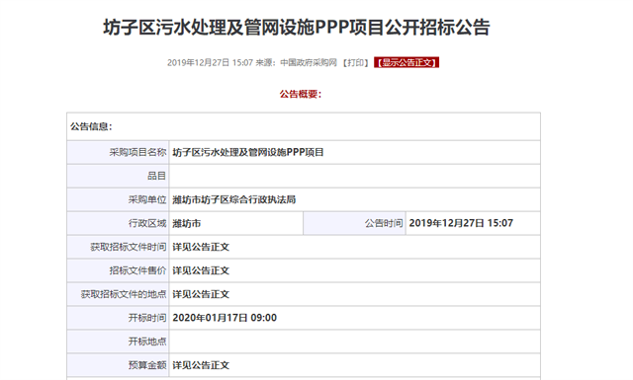
Task: Click 详见公告正文 beside 获取招标文件时间
Action: (x=201, y=247)
